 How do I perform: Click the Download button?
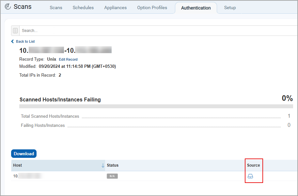point(24,153)
